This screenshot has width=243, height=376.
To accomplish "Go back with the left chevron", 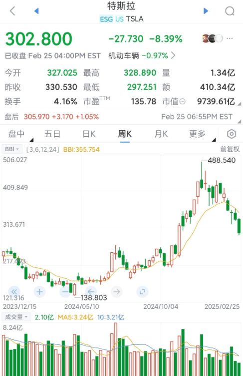I will coord(12,11).
